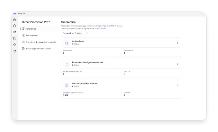The width and height of the screenshot is (218, 132).
Task: Open the target-shaped icon in the sidebar
Action: pyautogui.click(x=15, y=51)
